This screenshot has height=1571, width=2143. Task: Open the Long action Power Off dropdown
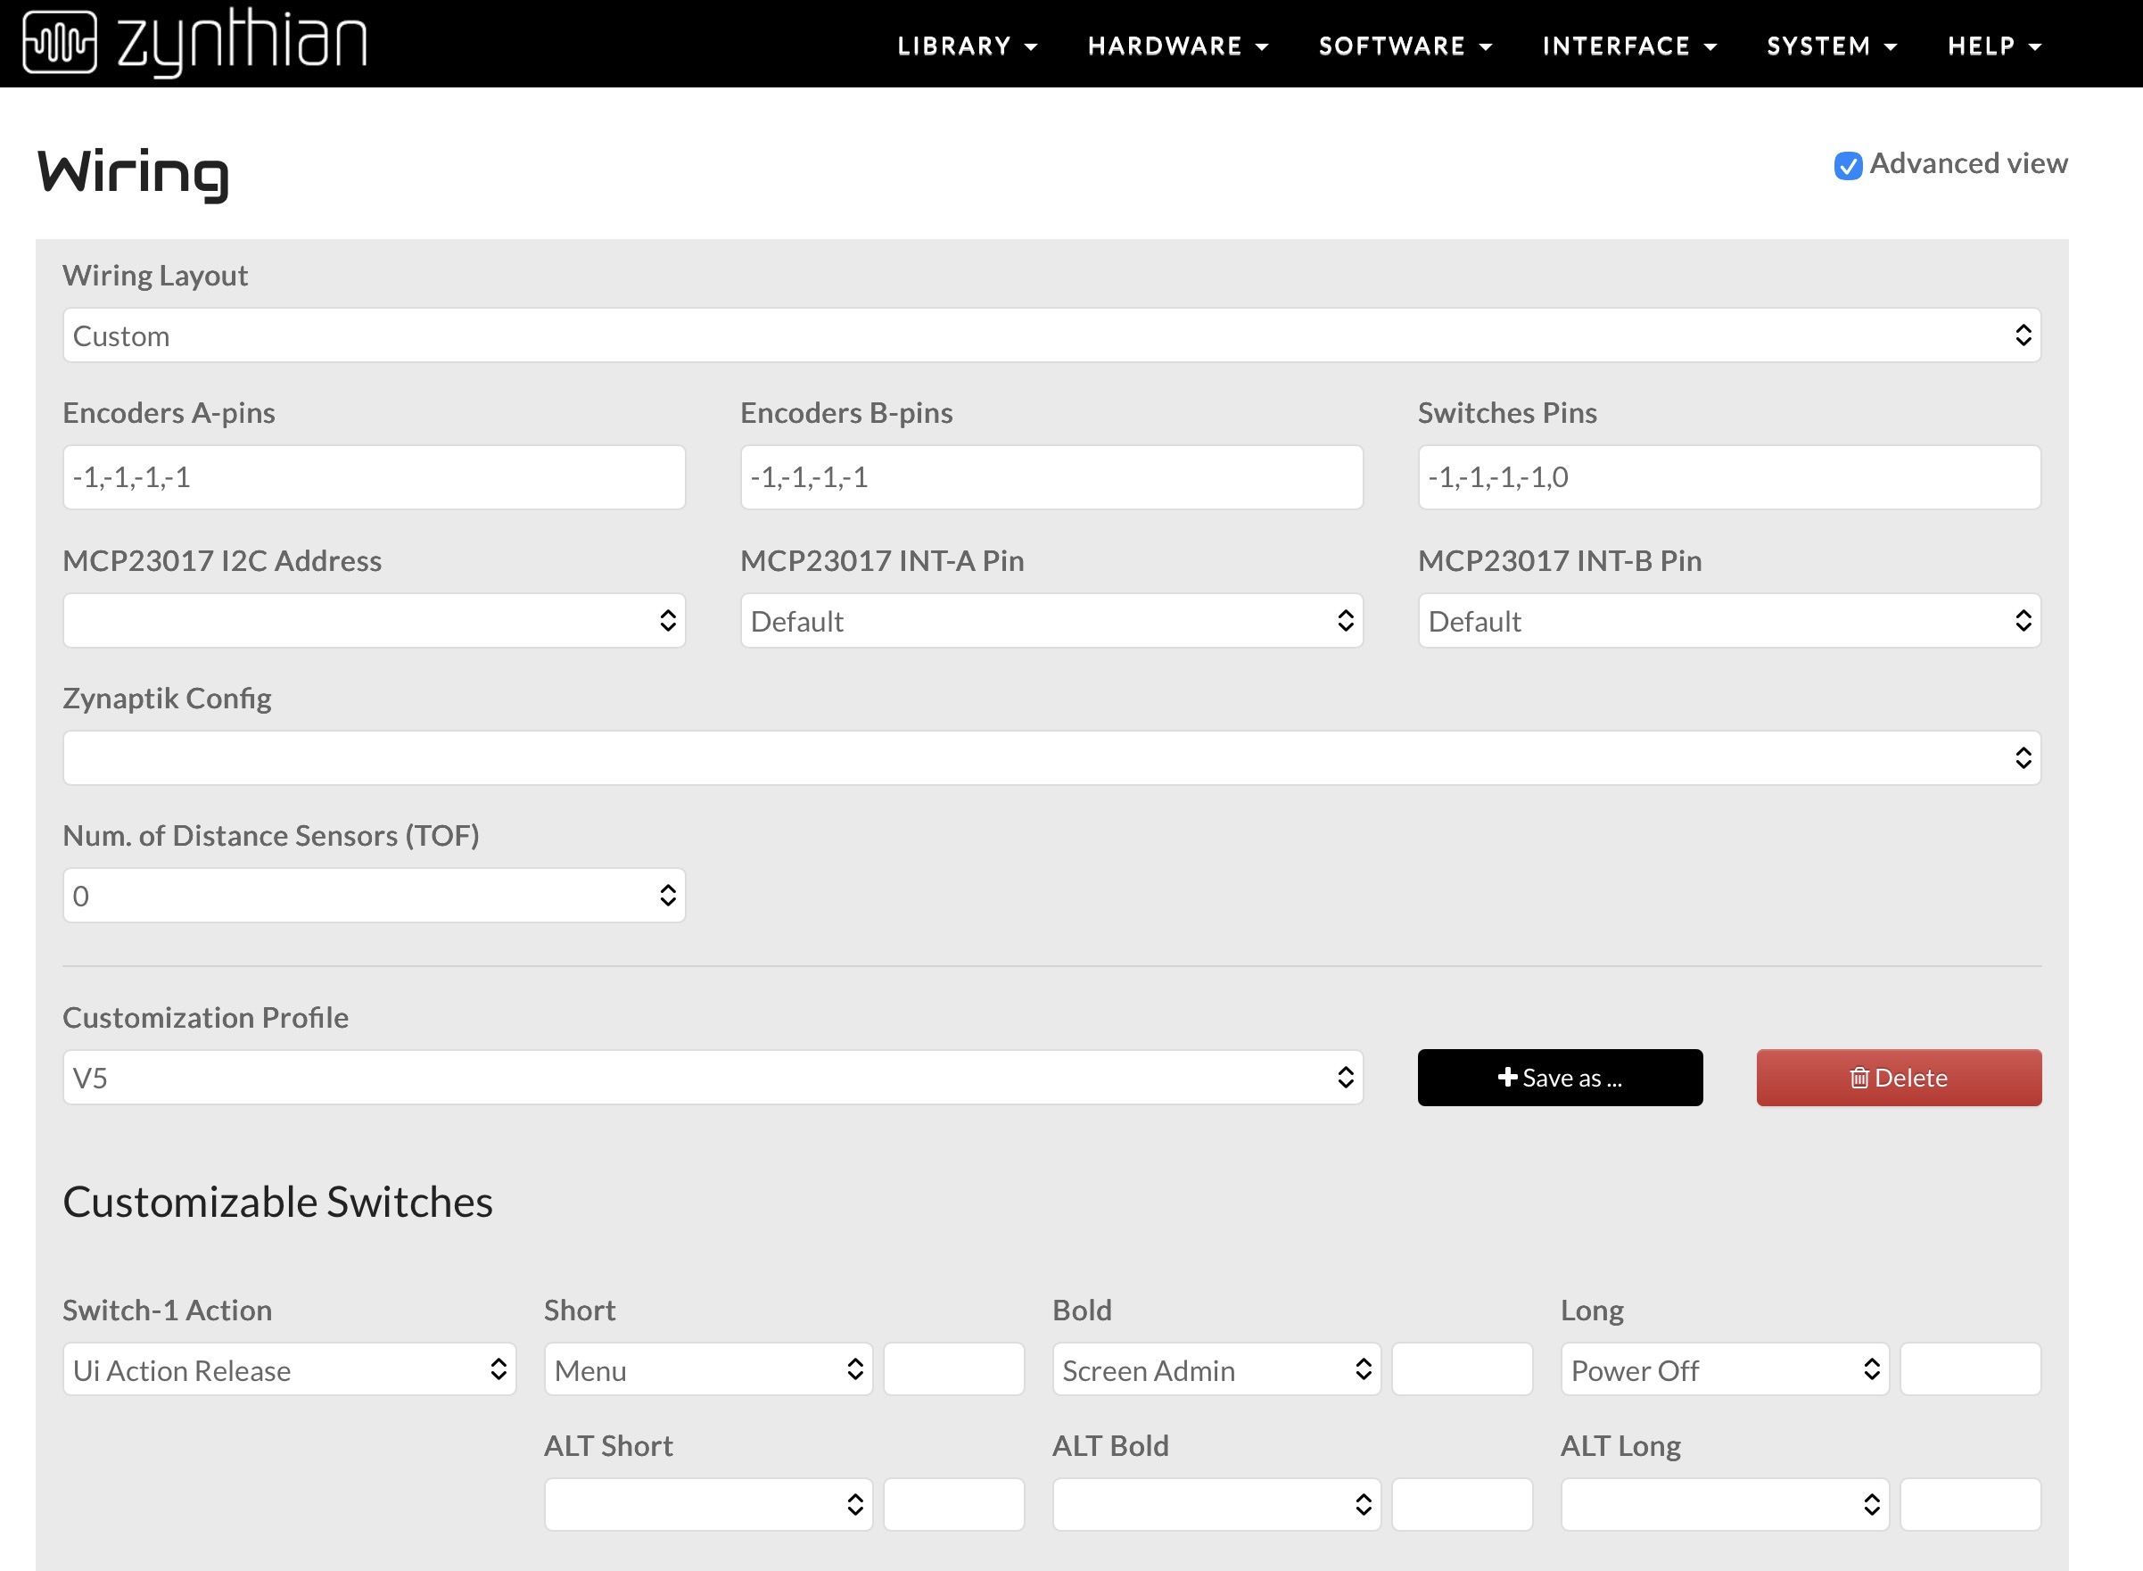(x=1724, y=1370)
